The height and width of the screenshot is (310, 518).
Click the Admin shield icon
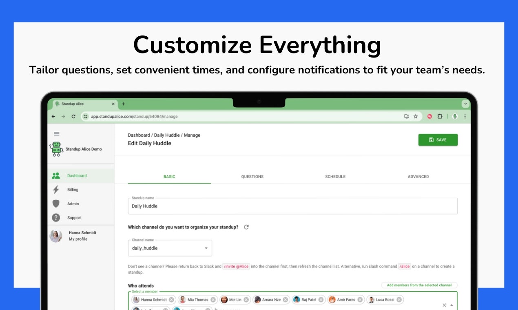(x=56, y=204)
